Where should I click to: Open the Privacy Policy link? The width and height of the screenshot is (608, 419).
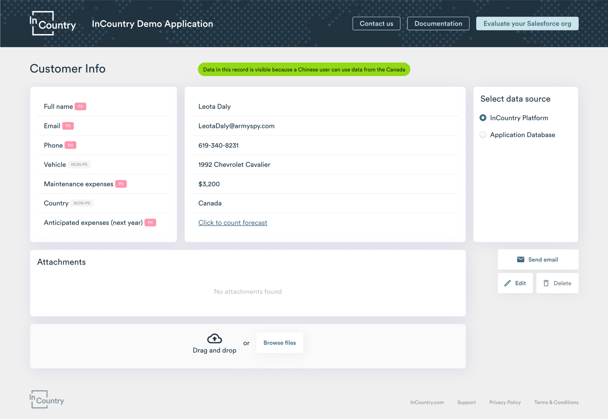coord(505,402)
